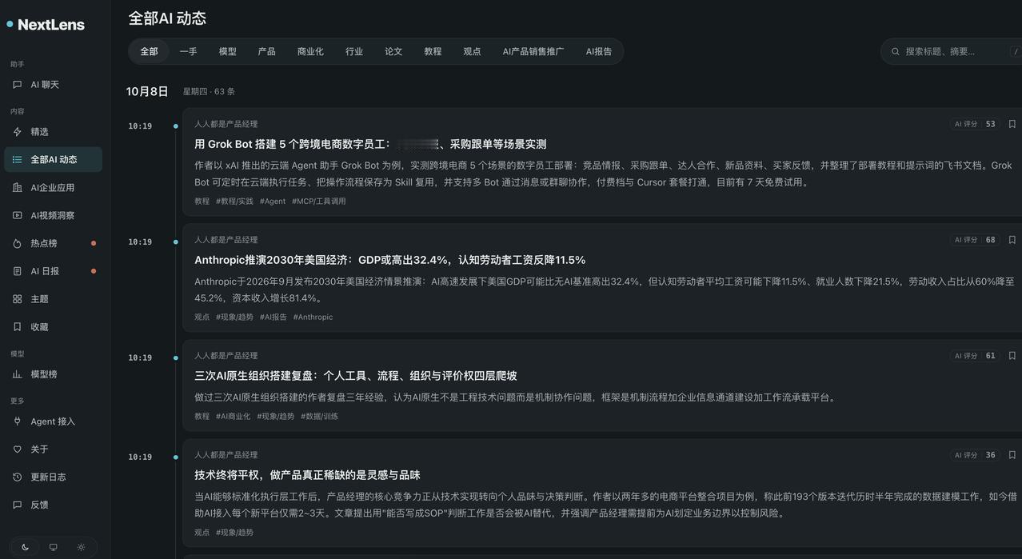The image size is (1022, 559).
Task: Open 主题 grid icon
Action: (x=18, y=299)
